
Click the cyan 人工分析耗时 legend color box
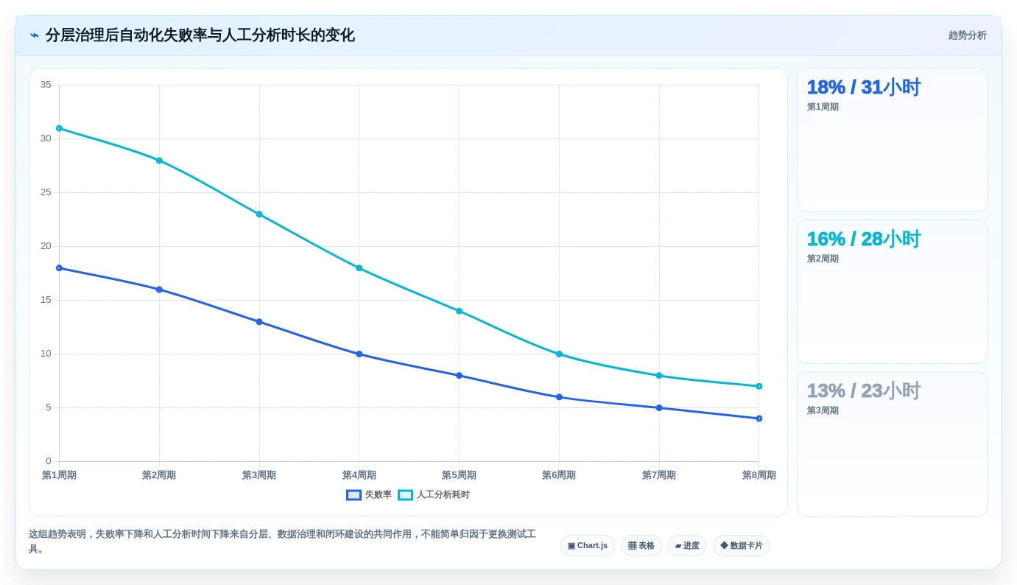tap(405, 495)
